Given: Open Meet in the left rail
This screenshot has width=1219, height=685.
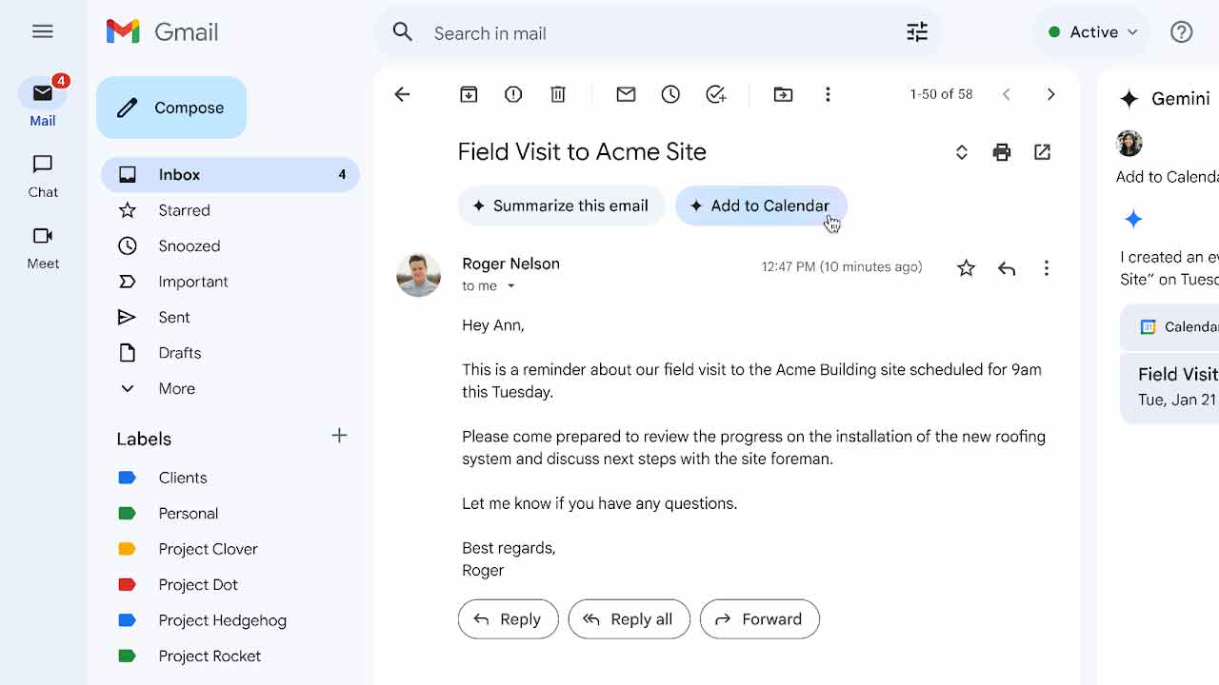Looking at the screenshot, I should point(43,247).
